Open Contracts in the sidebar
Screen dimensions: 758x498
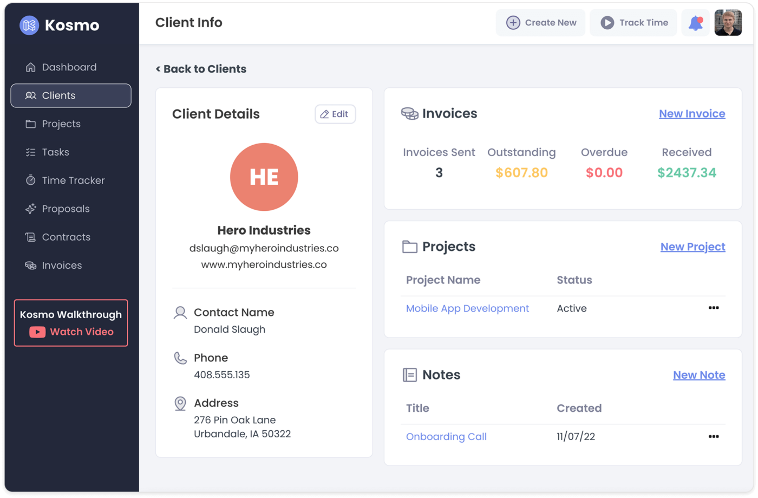pyautogui.click(x=66, y=237)
